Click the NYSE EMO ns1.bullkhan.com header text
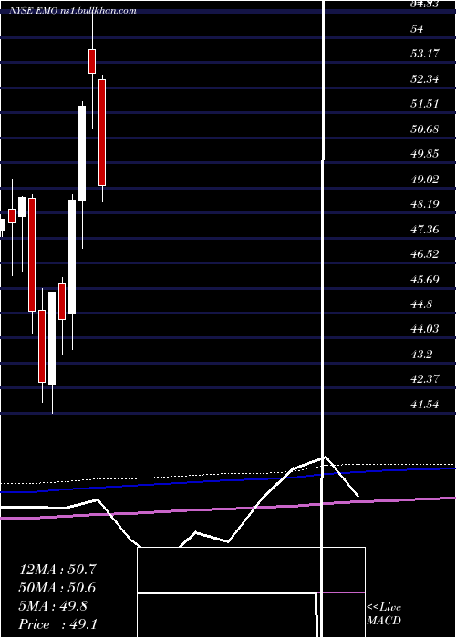Screen dimensions: 456x638 click(73, 11)
